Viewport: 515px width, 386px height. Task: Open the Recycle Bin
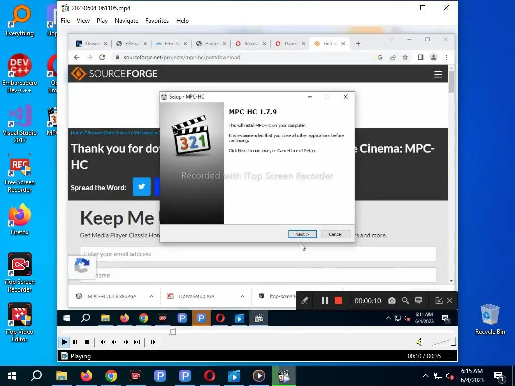pyautogui.click(x=490, y=319)
